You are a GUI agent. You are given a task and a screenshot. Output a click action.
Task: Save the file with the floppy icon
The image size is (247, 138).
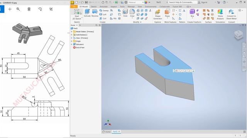pos(86,2)
